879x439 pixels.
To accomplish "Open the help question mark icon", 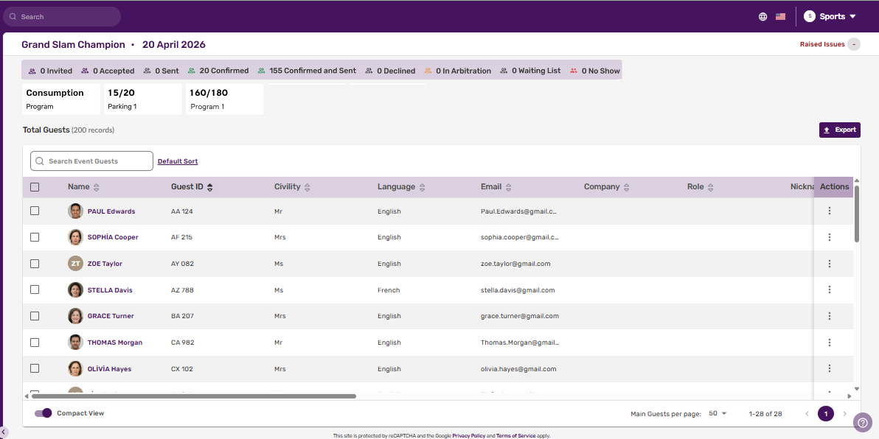I will click(863, 422).
